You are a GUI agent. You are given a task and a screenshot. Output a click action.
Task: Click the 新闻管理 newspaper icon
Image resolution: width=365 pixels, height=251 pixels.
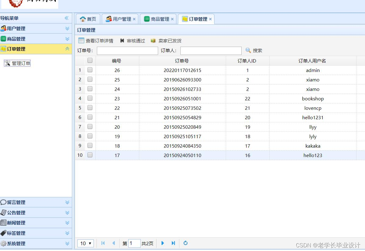click(3, 223)
